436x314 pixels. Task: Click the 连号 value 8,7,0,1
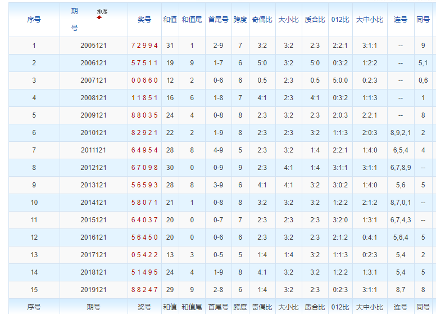pyautogui.click(x=401, y=203)
